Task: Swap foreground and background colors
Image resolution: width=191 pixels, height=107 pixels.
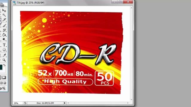Action: [4, 65]
